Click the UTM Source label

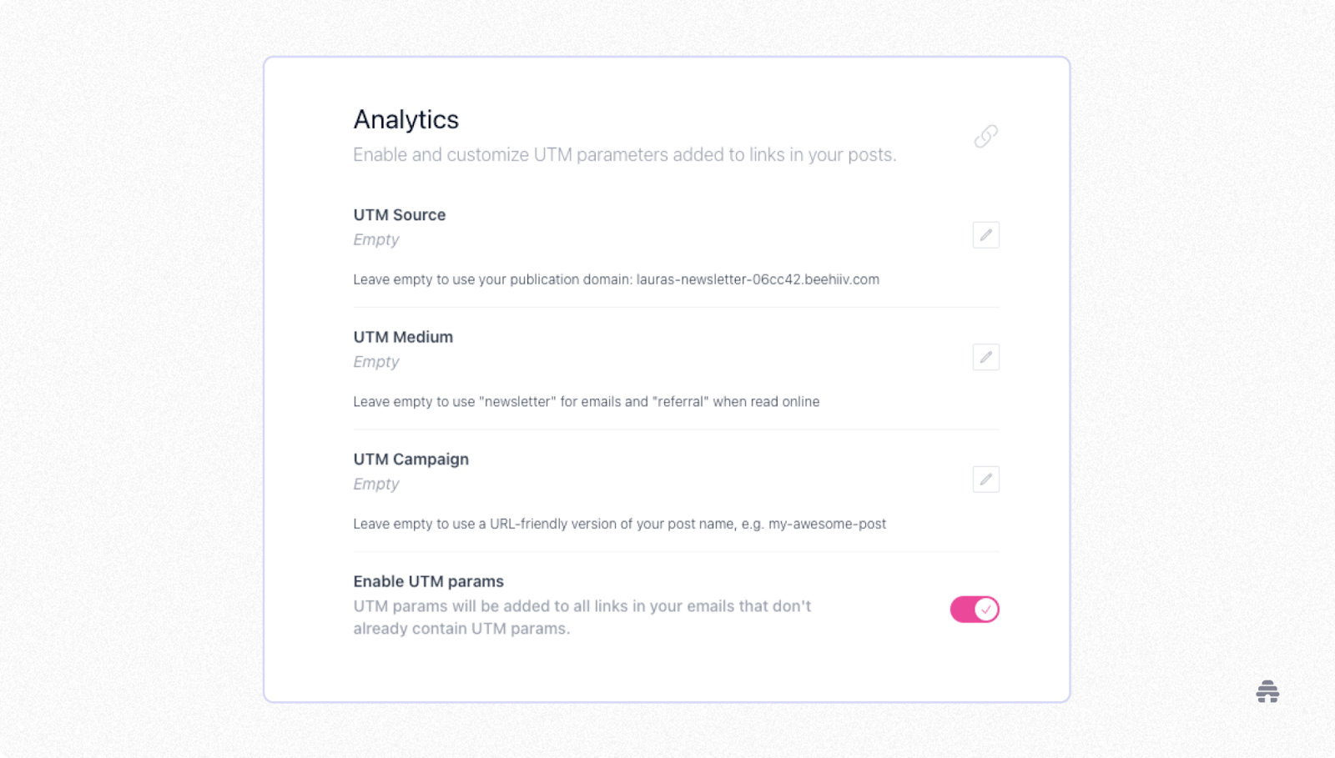[x=399, y=214]
